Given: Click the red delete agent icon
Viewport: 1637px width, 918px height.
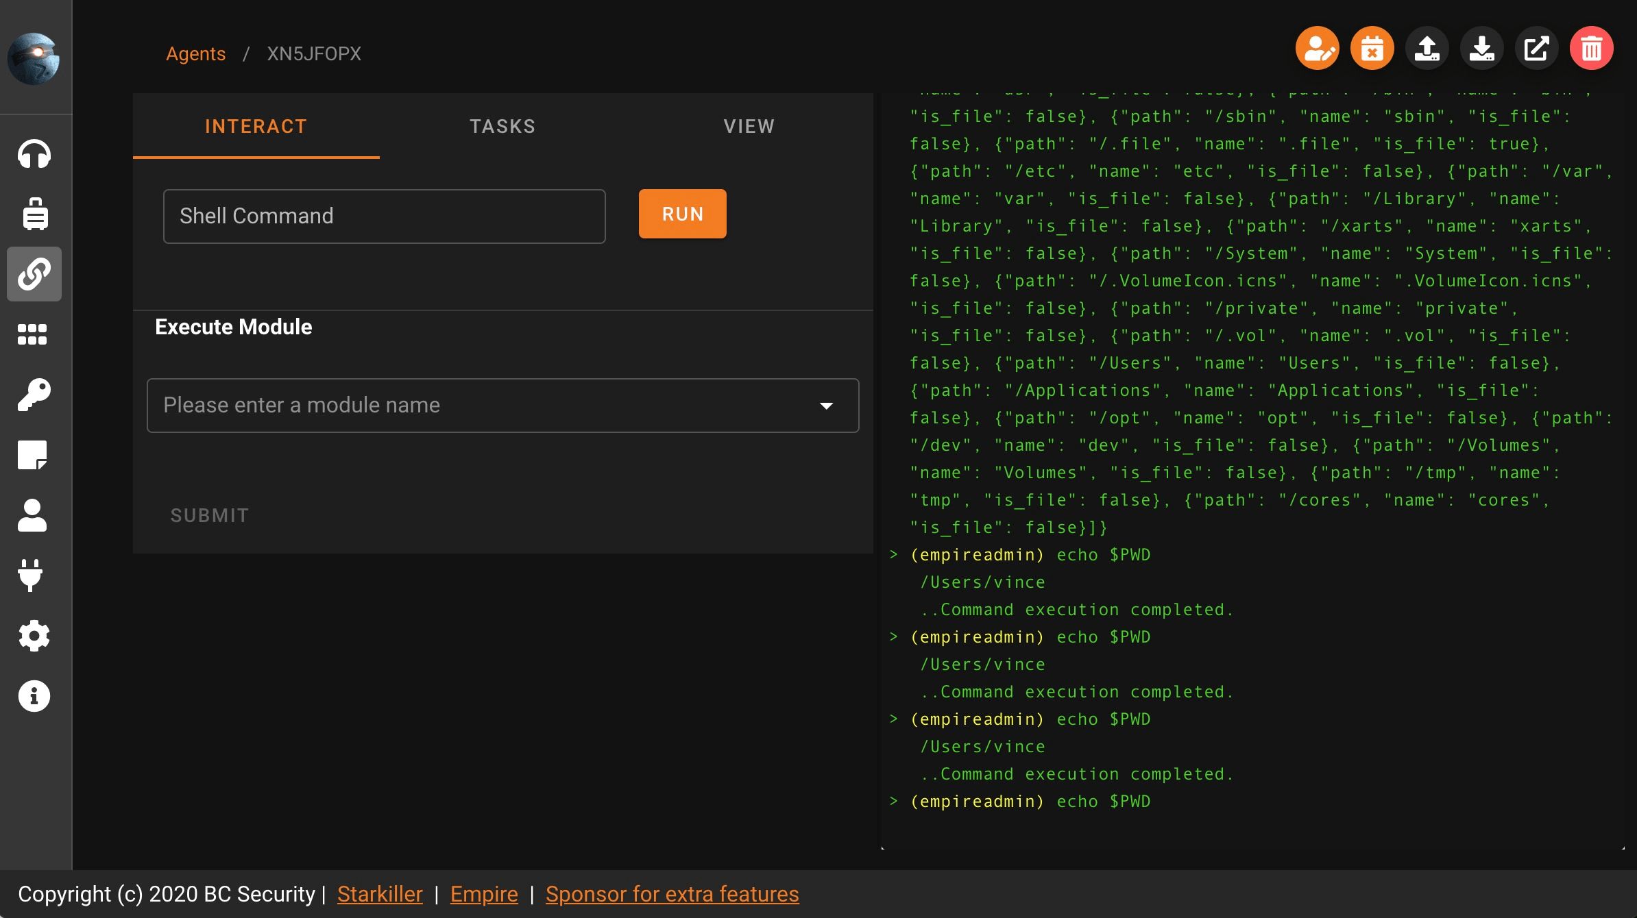Looking at the screenshot, I should [x=1591, y=49].
